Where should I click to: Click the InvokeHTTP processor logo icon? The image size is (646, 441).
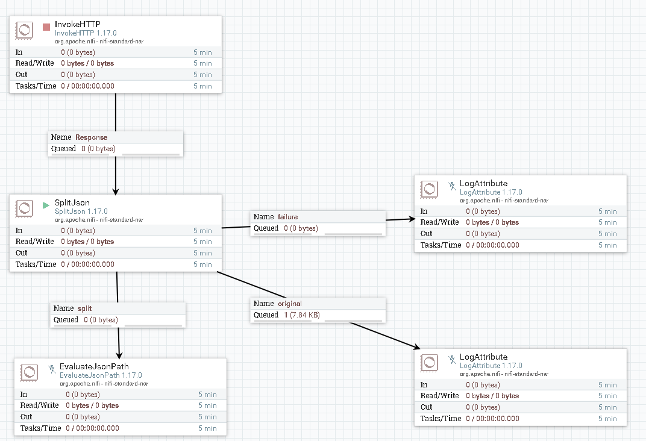(24, 30)
